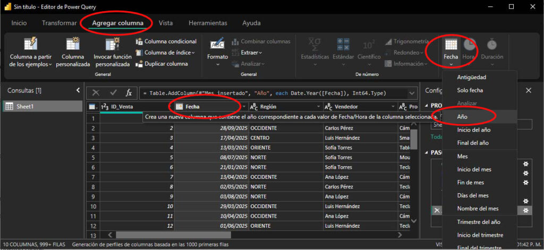544x250 pixels.
Task: Switch to the Transformar tab
Action: tap(59, 23)
